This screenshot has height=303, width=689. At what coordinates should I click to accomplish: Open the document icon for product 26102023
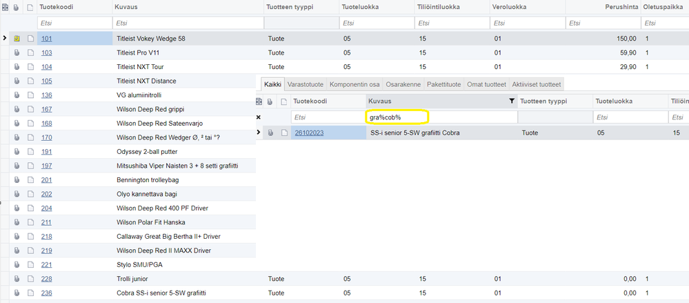click(x=284, y=133)
